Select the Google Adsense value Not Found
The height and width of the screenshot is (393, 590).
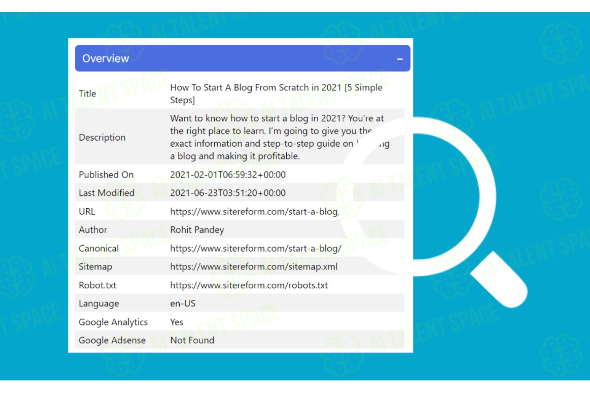coord(192,340)
